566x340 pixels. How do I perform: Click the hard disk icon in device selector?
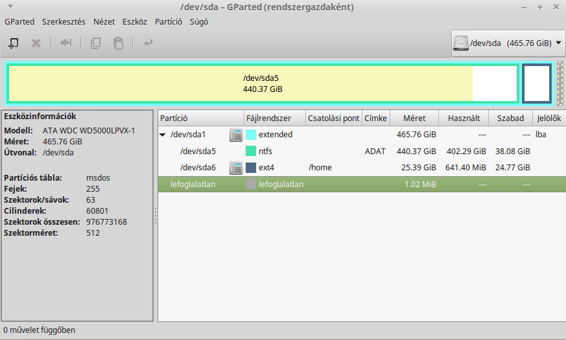click(460, 43)
